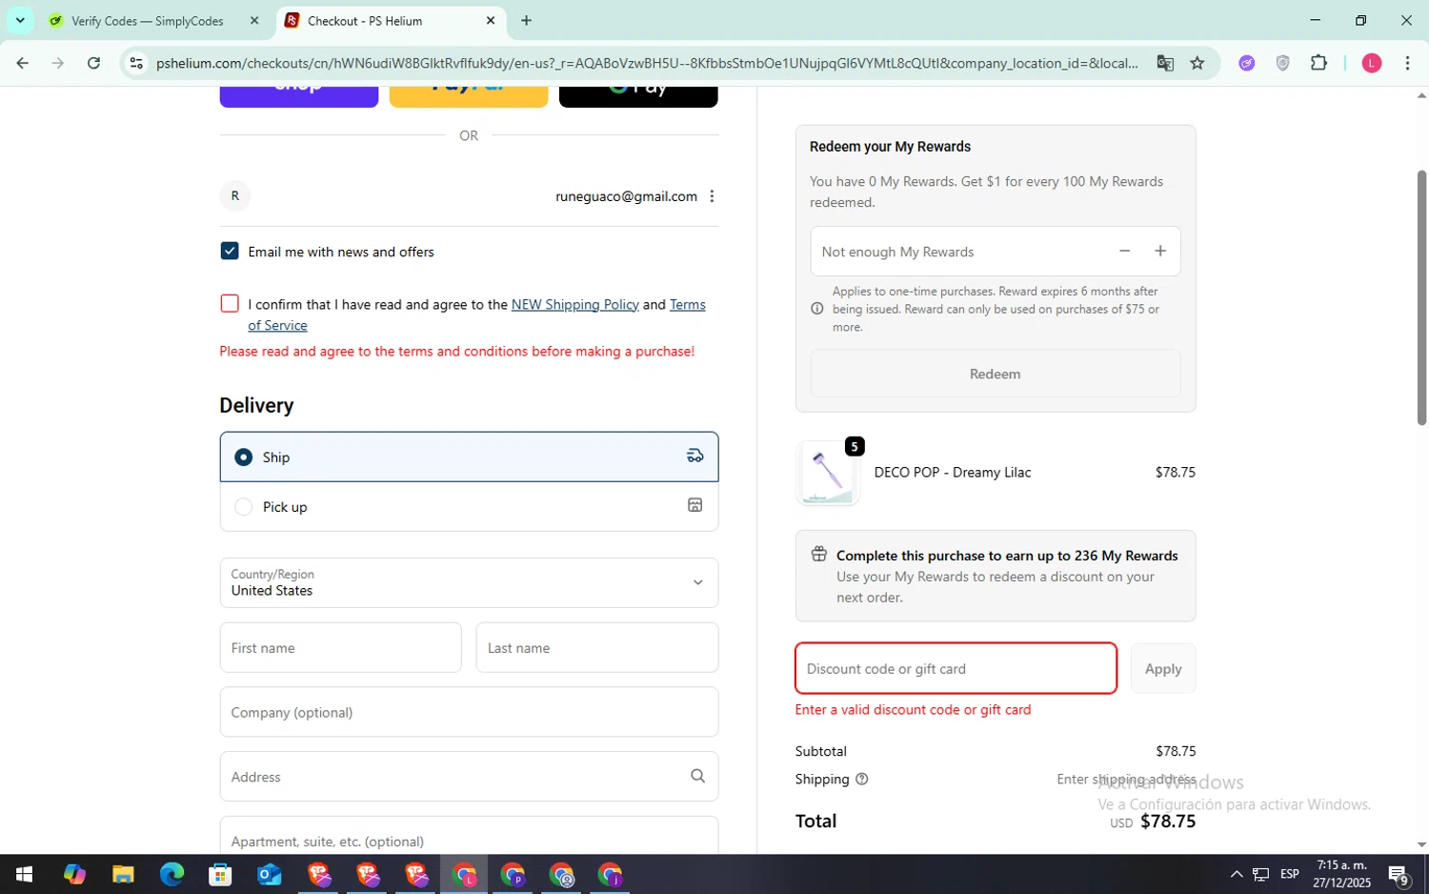Open File Explorer from the taskbar
Viewport: 1429px width, 894px height.
click(x=123, y=874)
